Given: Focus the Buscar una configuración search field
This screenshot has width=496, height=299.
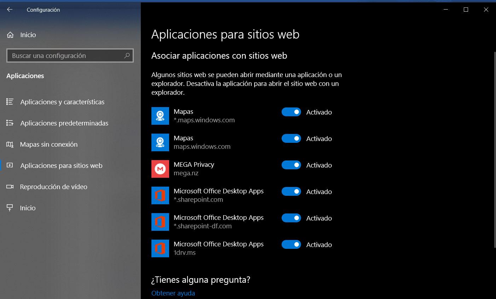Looking at the screenshot, I should tap(70, 55).
